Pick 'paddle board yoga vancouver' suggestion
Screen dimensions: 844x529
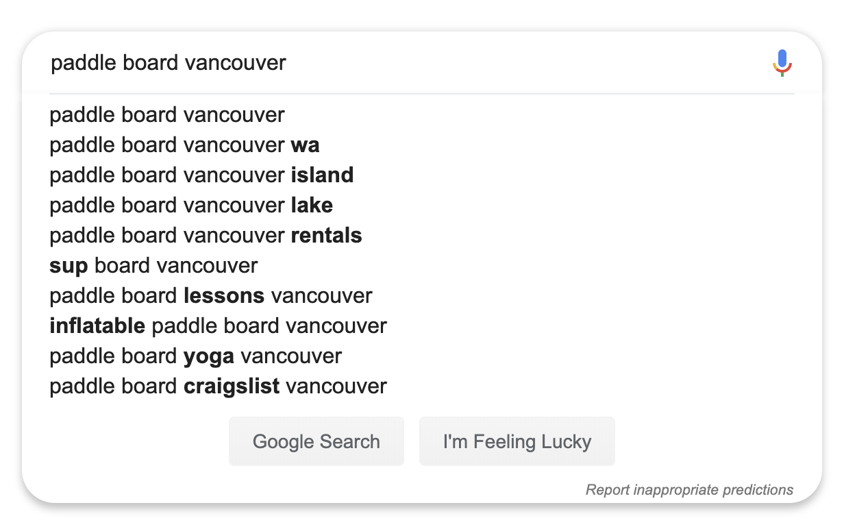[195, 356]
